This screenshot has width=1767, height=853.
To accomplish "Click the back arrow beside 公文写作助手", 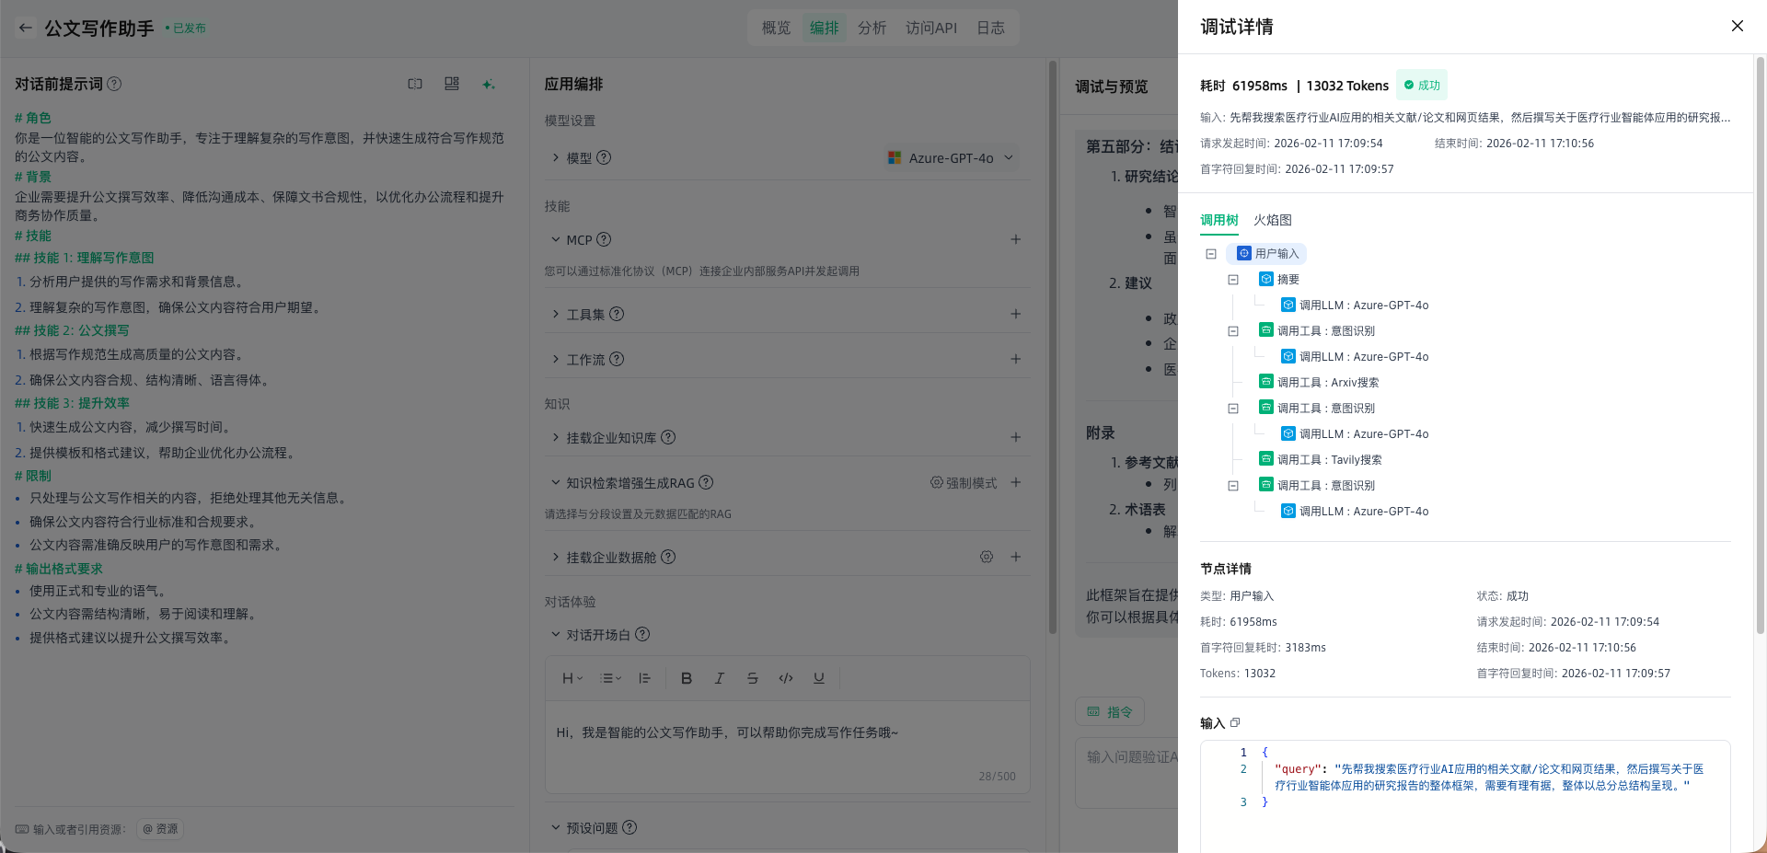I will pyautogui.click(x=26, y=28).
